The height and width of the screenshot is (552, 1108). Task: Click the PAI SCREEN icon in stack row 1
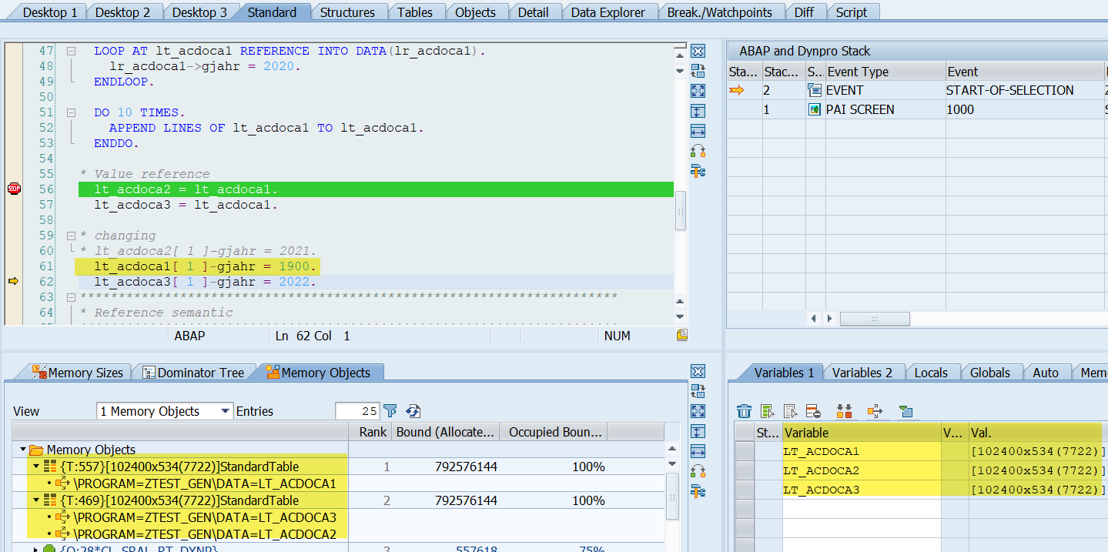point(814,109)
